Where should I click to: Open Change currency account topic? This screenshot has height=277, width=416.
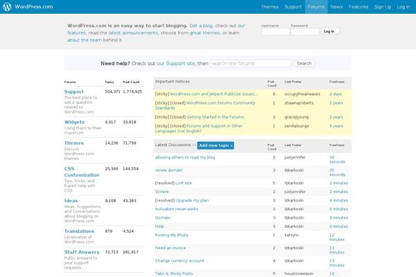180,261
